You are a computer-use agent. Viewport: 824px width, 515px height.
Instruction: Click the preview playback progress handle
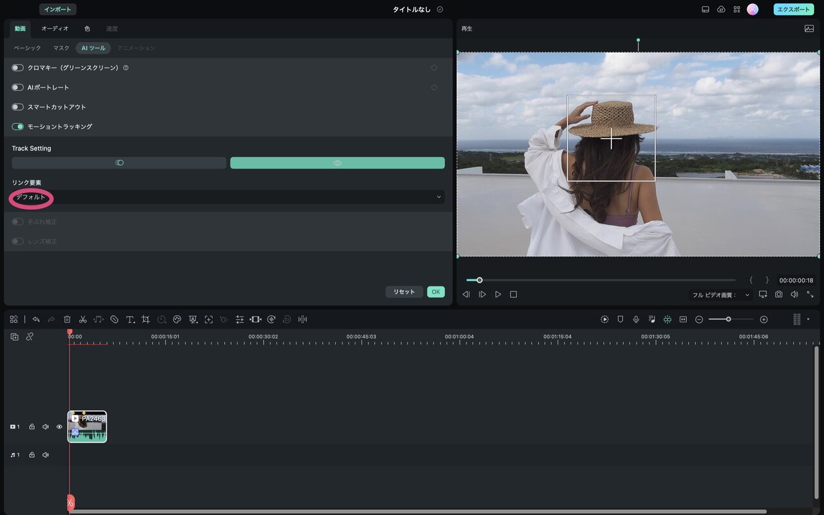[479, 280]
